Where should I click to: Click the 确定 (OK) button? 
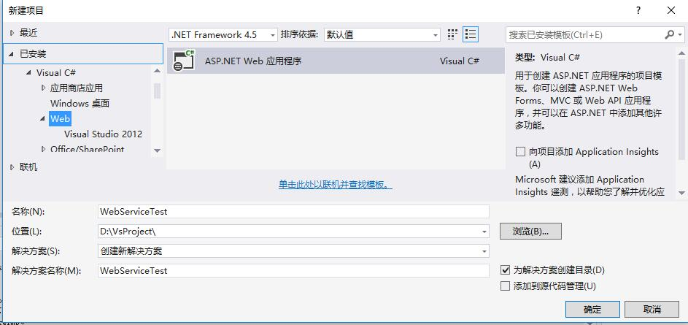[x=592, y=309]
